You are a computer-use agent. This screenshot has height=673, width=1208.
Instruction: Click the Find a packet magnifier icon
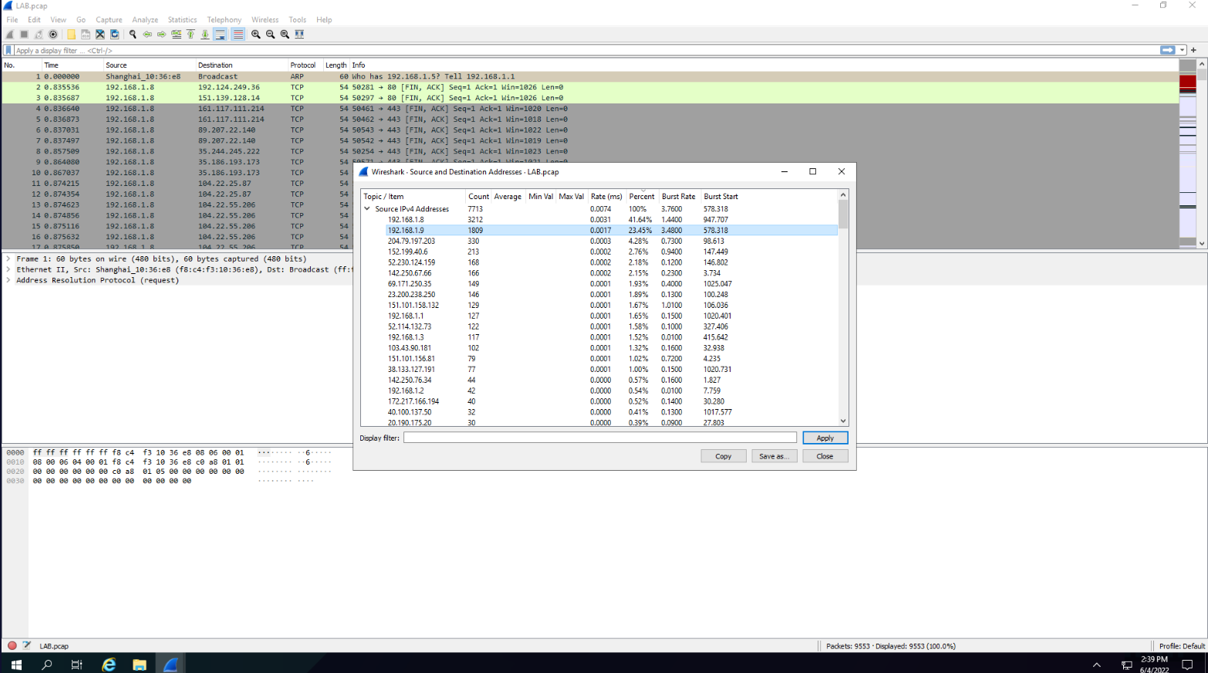click(x=133, y=35)
